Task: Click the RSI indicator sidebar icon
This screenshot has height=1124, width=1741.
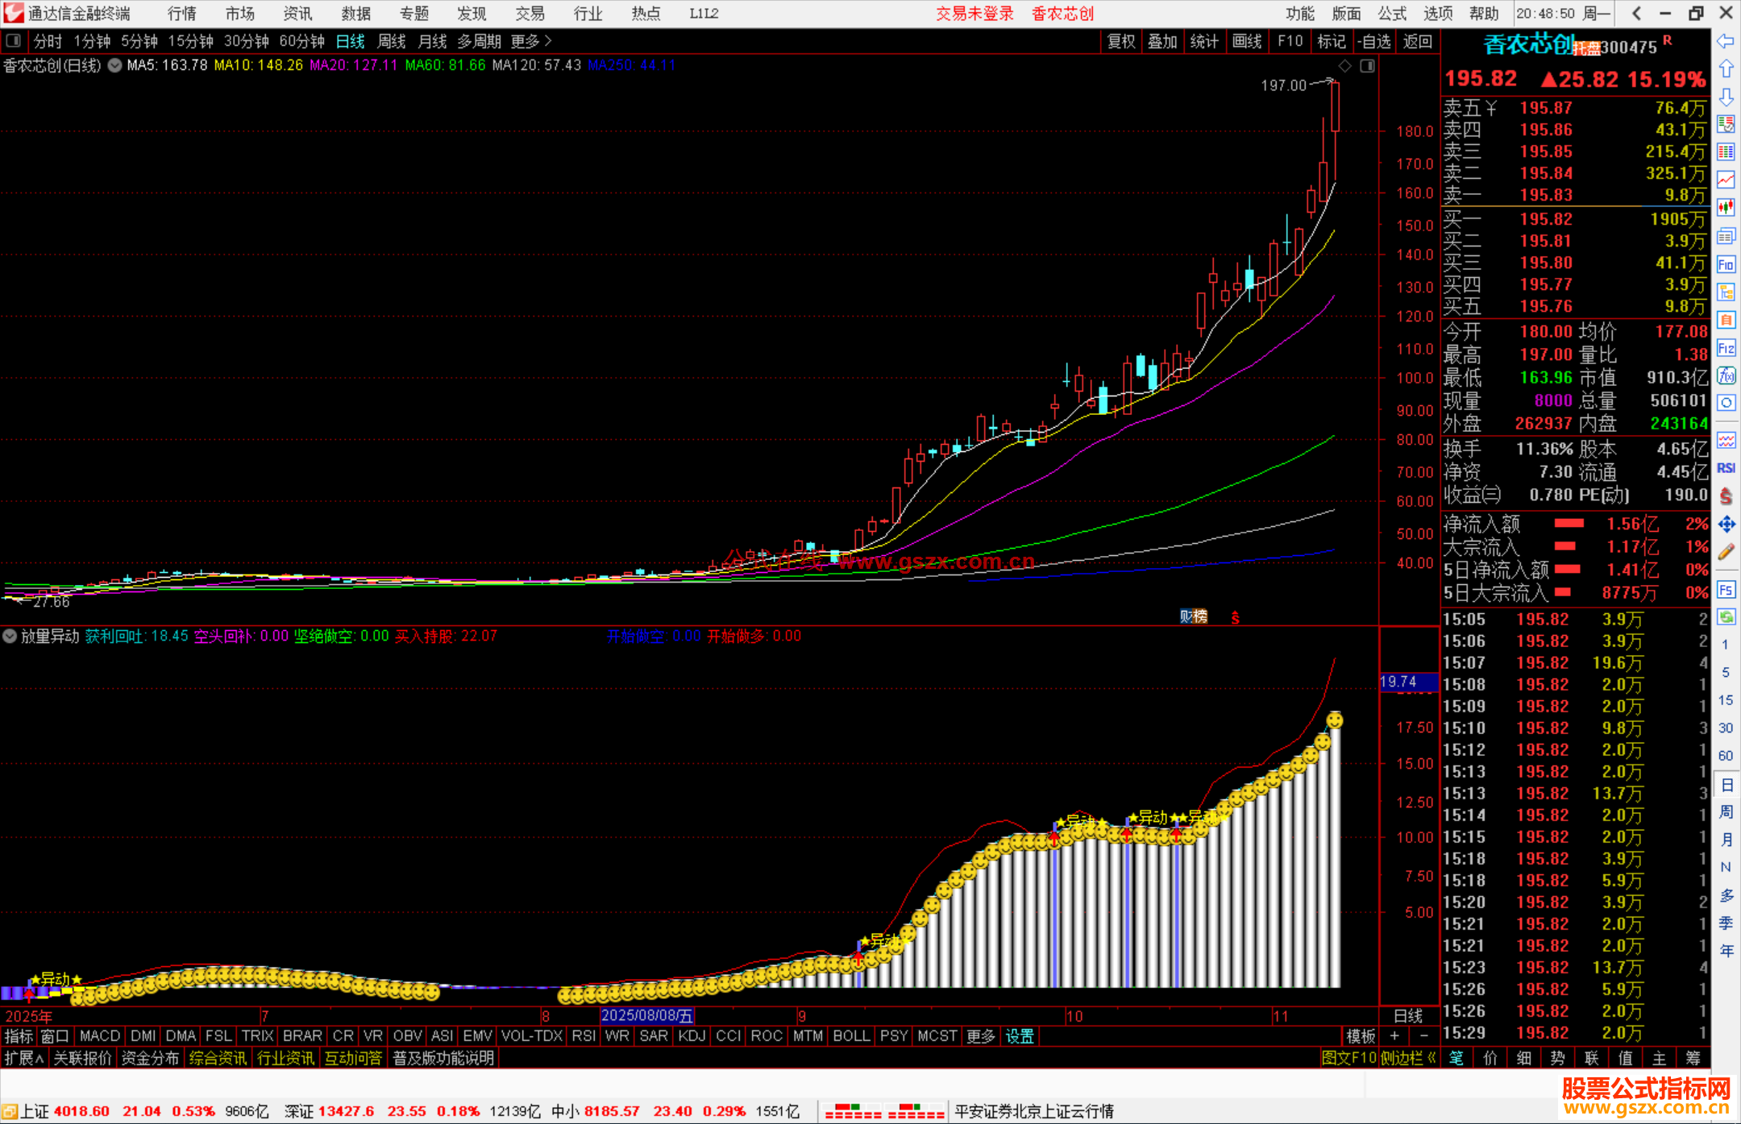Action: click(x=1726, y=468)
